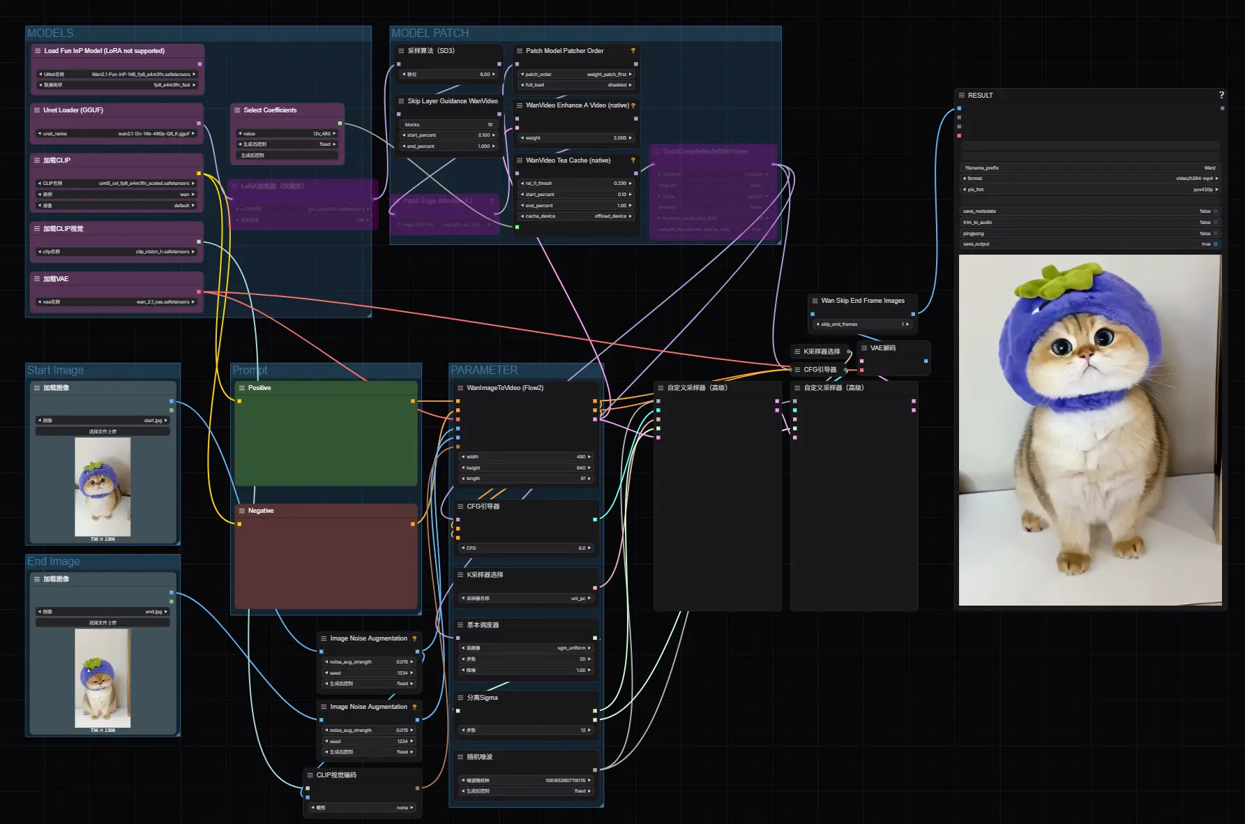Open menu icon of Select Coefficients node

tap(237, 110)
